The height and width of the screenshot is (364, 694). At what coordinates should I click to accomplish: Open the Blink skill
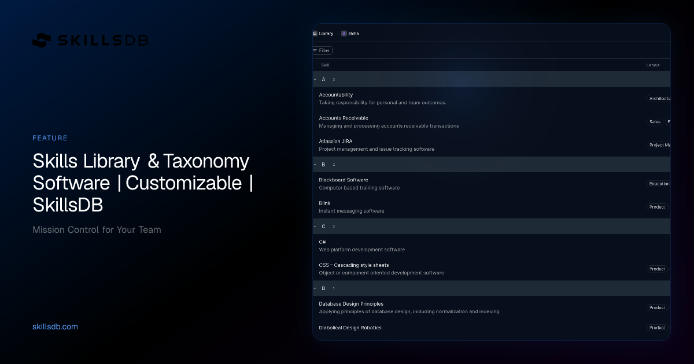(x=324, y=203)
